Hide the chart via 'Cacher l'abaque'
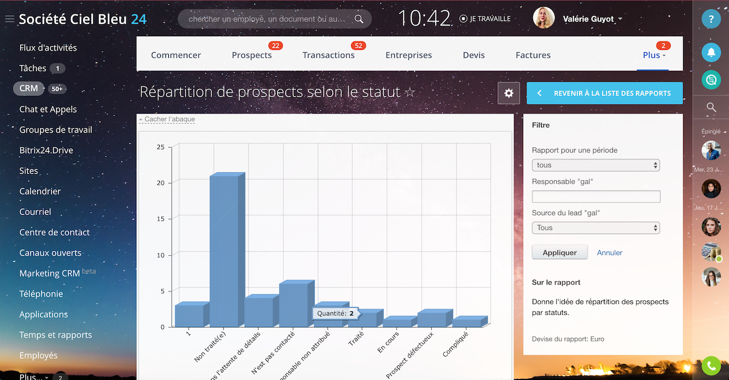Viewport: 729px width, 380px height. pyautogui.click(x=169, y=119)
